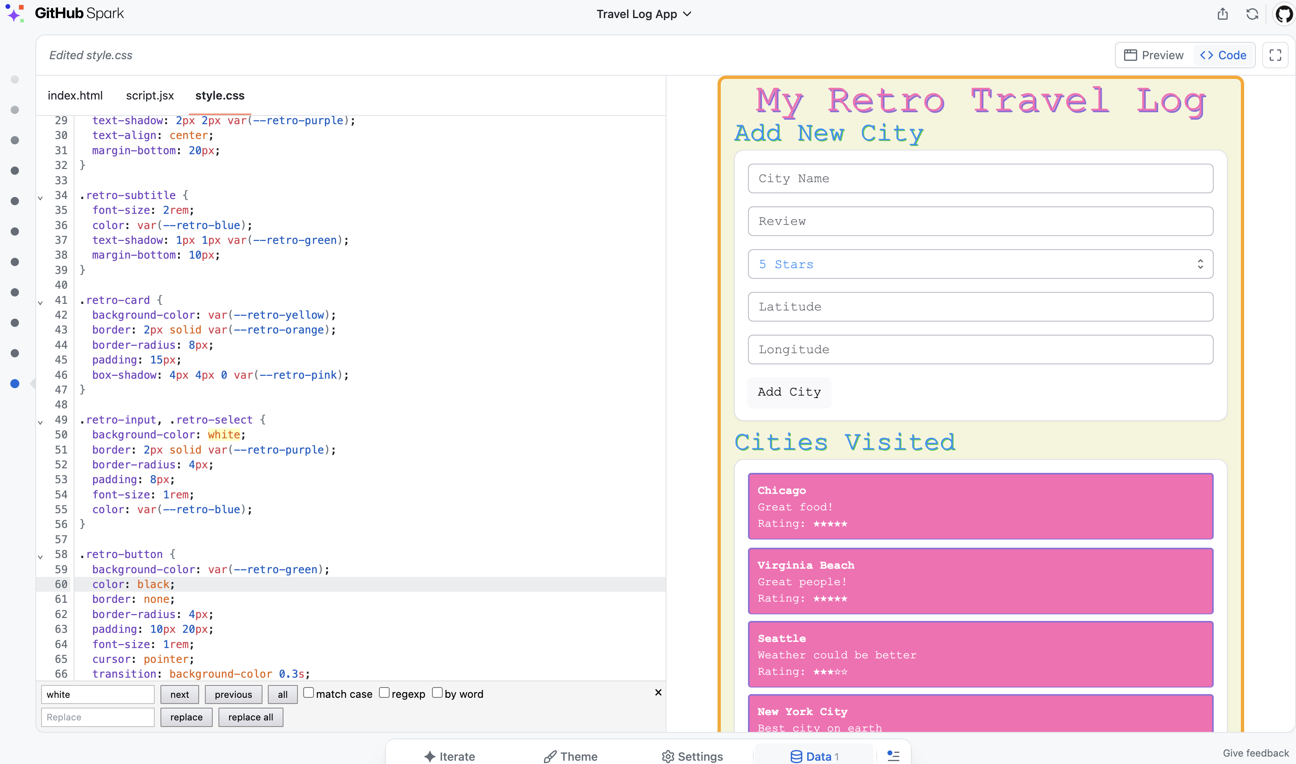1296x764 pixels.
Task: Switch to Preview mode
Action: (x=1154, y=55)
